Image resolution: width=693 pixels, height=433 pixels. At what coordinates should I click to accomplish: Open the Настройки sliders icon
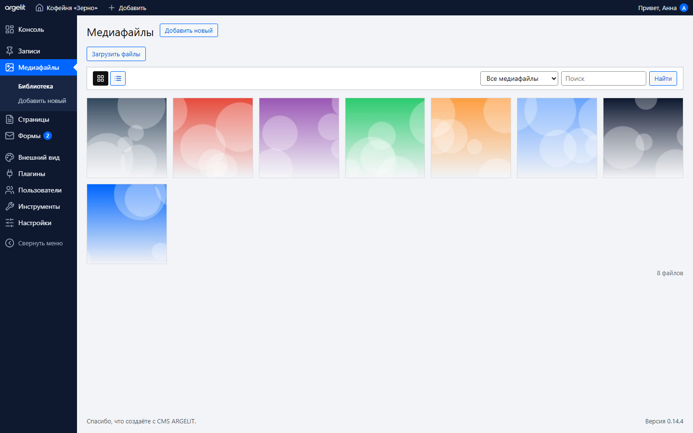tap(10, 223)
